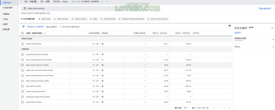Go to next date range arrow
Screen dimensions: 275x110
(x=110, y=1)
